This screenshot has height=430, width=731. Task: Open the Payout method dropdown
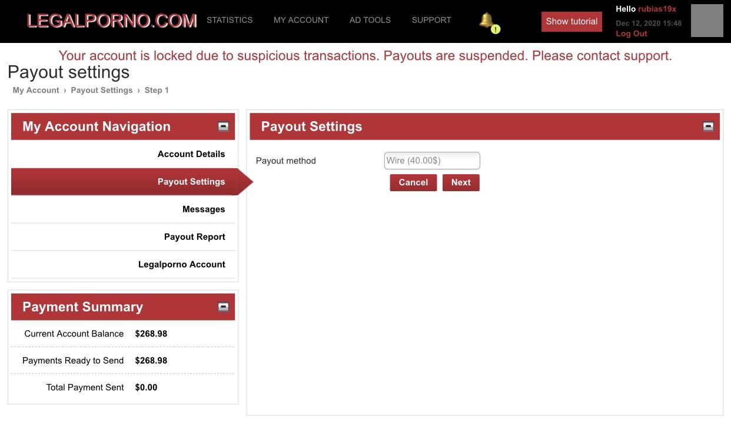point(431,161)
